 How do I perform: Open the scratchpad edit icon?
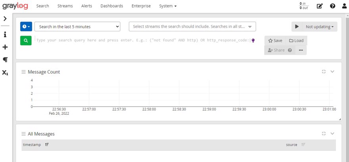click(320, 6)
